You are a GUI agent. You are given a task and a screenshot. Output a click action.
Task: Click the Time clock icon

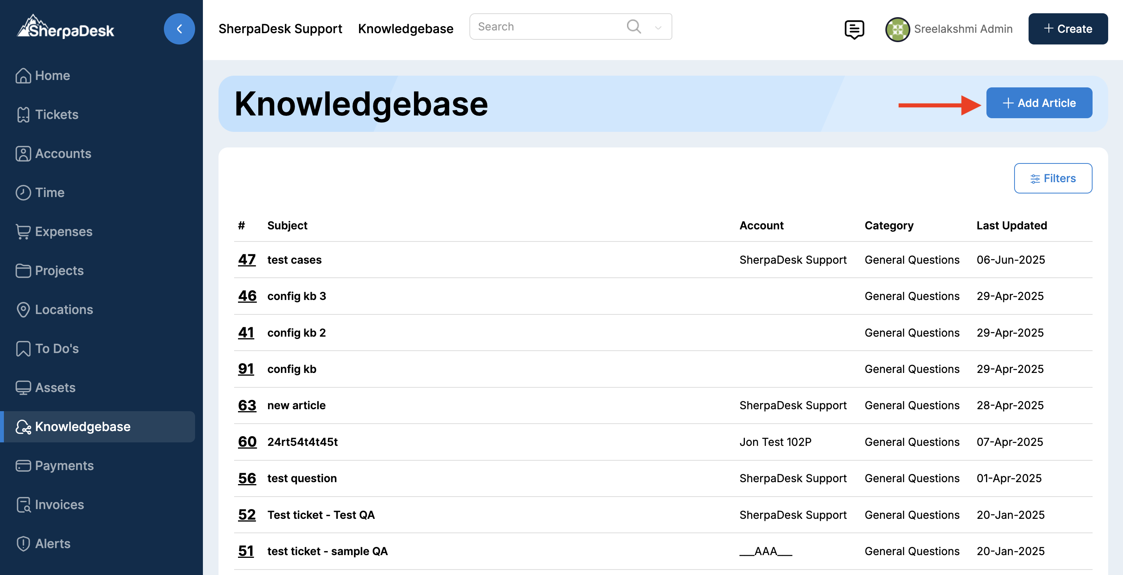pyautogui.click(x=23, y=193)
